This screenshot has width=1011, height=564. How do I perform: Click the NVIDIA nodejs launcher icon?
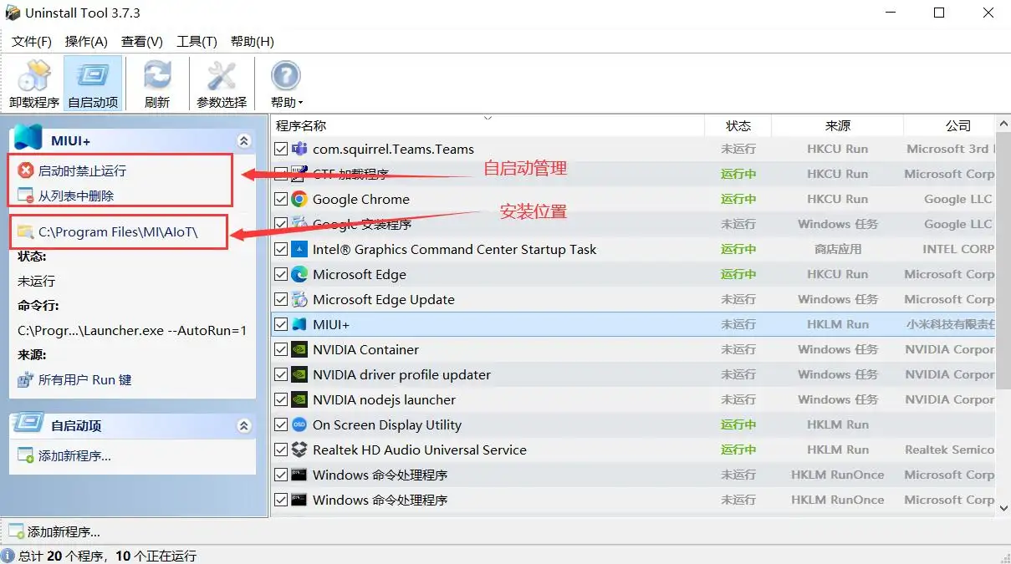point(299,399)
